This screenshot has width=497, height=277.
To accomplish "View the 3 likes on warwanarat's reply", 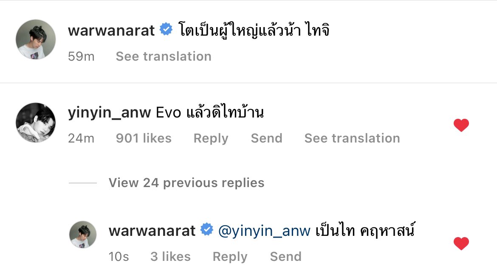I will 170,256.
